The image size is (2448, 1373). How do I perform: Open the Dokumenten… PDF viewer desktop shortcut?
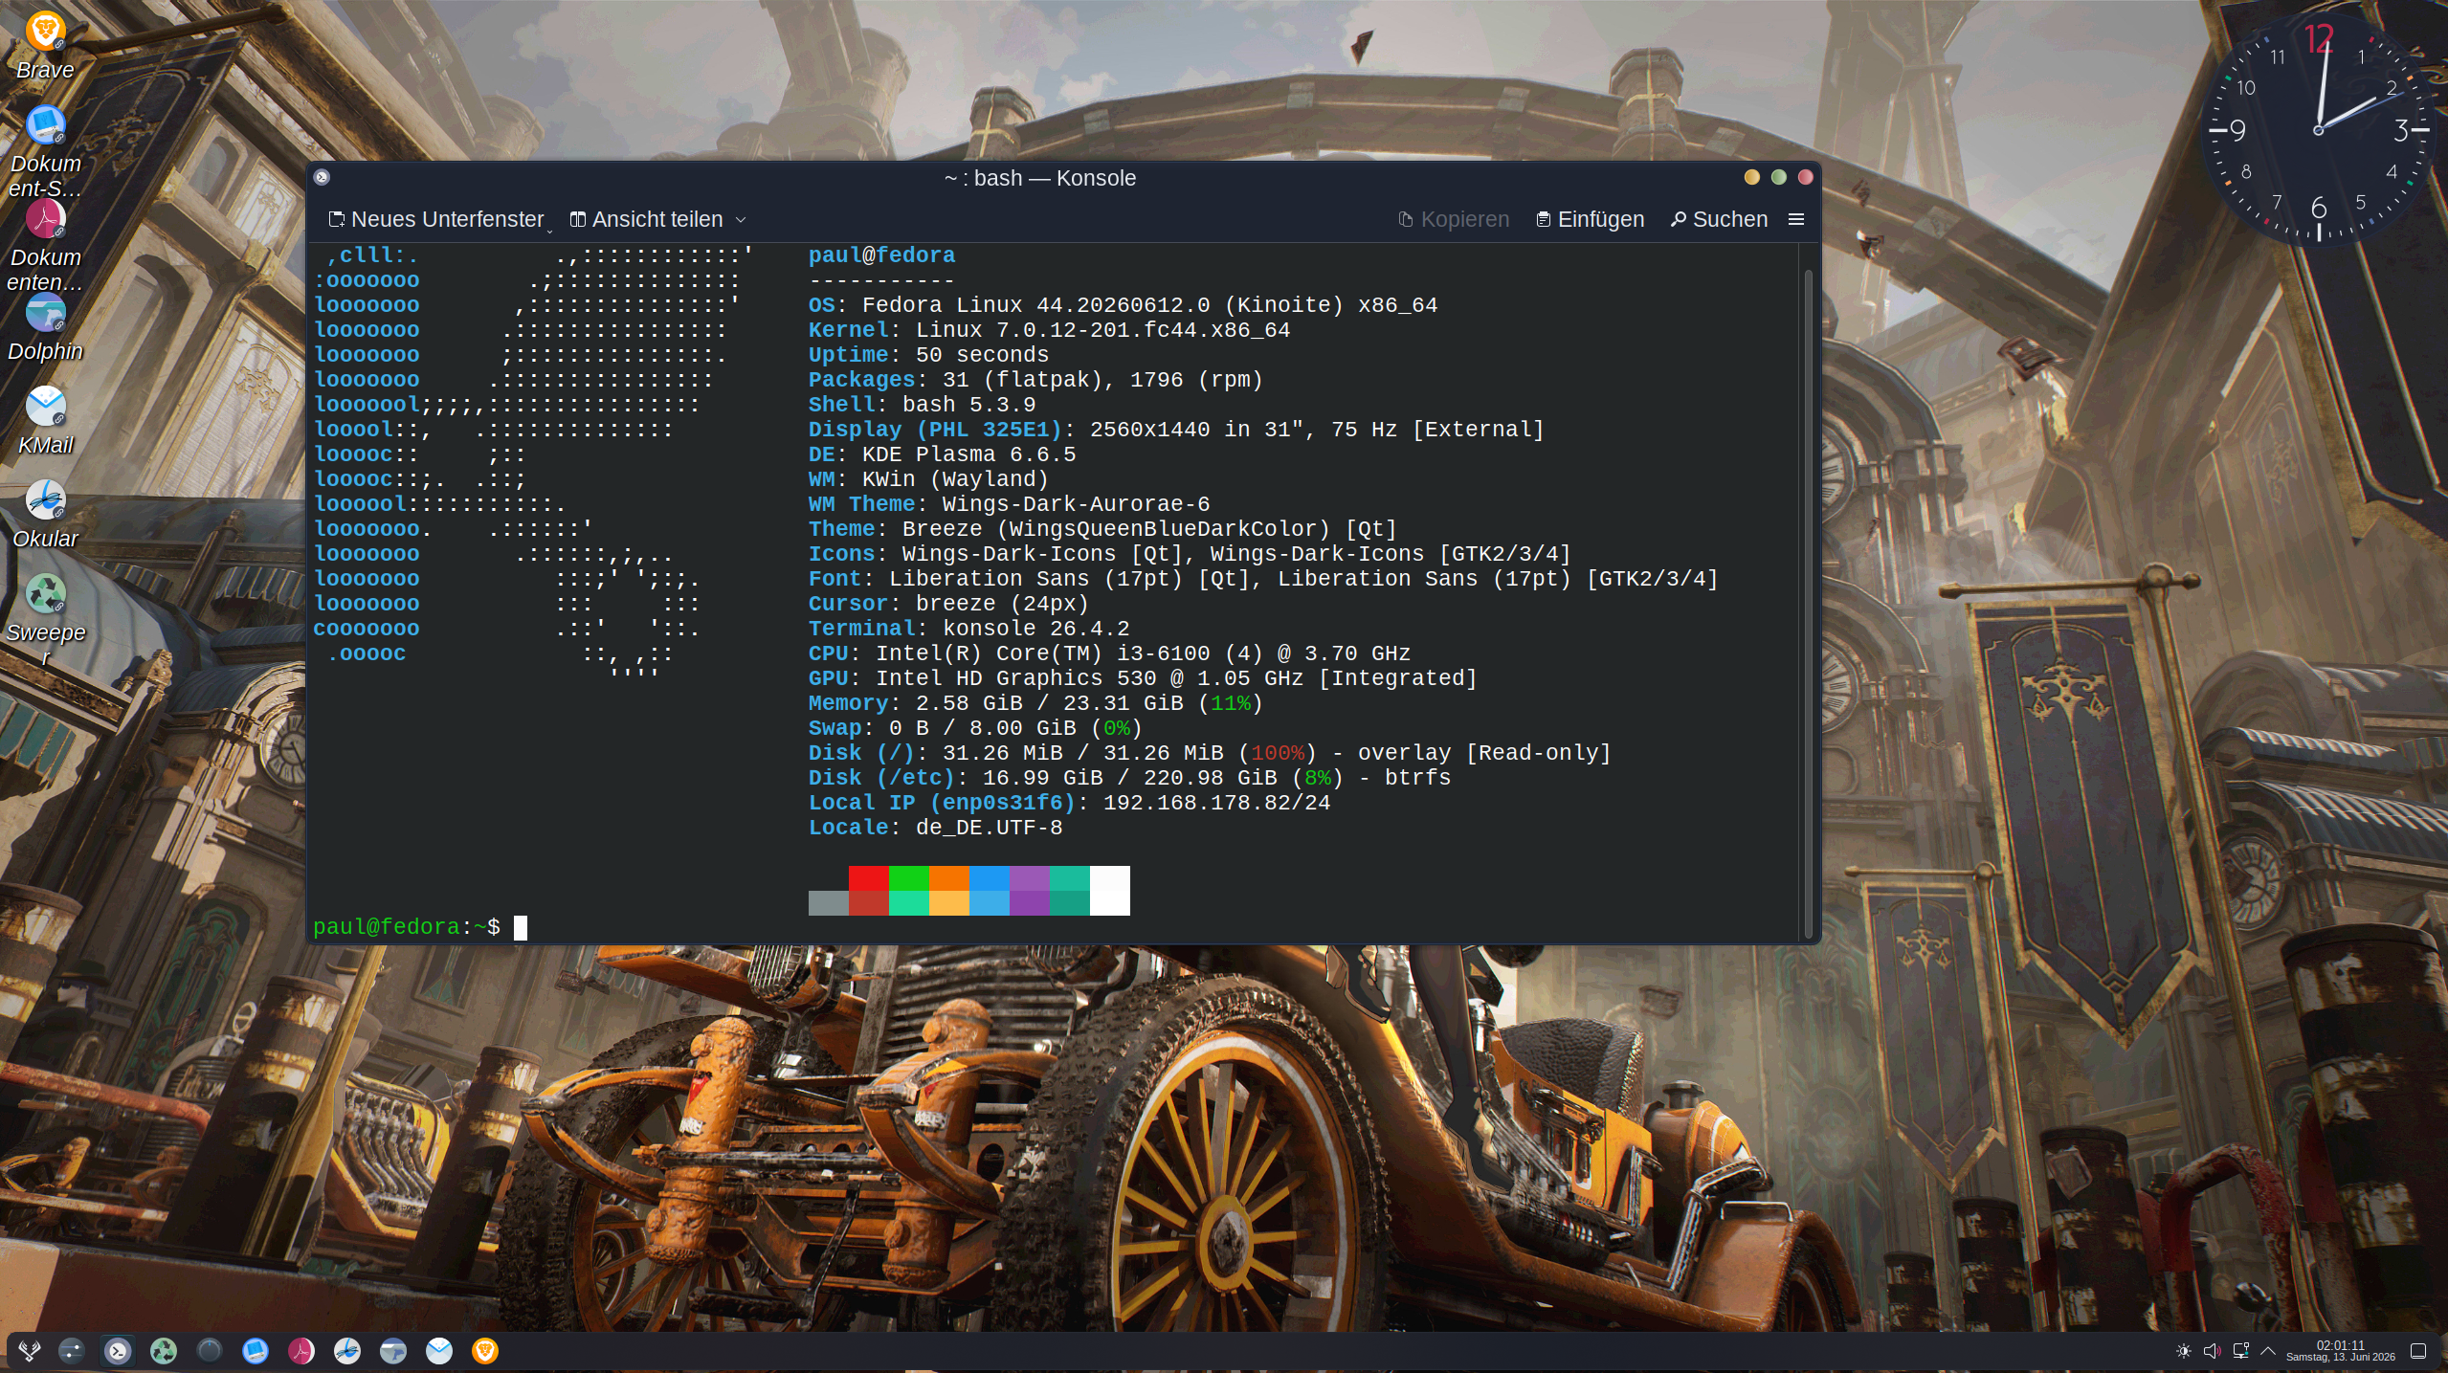click(45, 245)
